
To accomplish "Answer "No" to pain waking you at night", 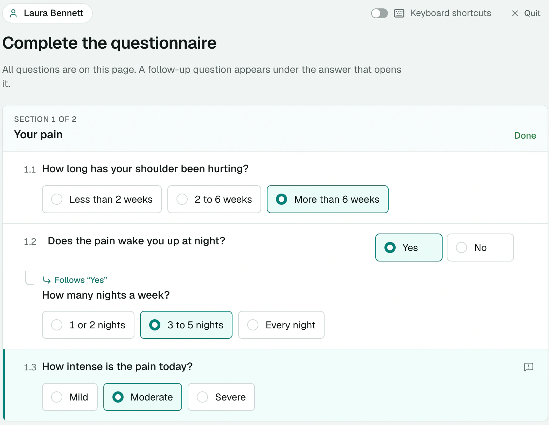I will pyautogui.click(x=480, y=248).
